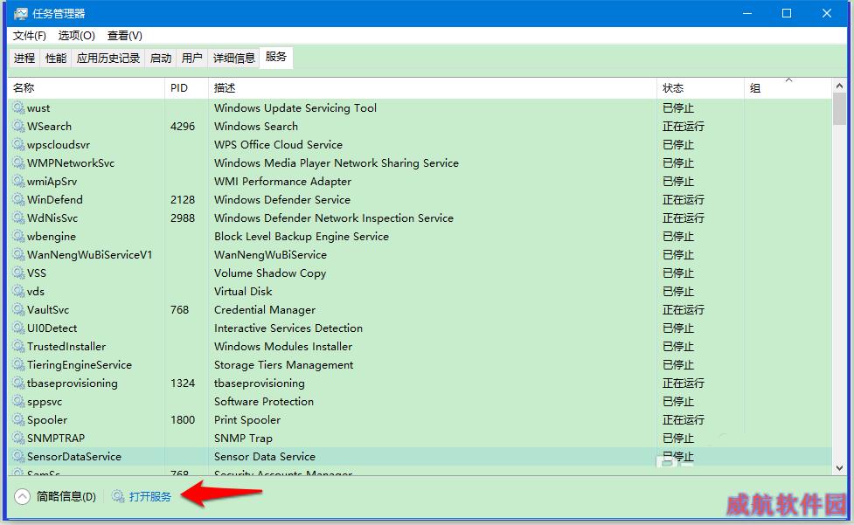Click the WSearch service gear icon
Screen dimensions: 854x525
18,126
